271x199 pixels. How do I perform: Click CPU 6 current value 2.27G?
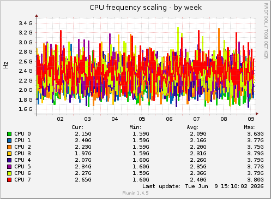pos(83,173)
